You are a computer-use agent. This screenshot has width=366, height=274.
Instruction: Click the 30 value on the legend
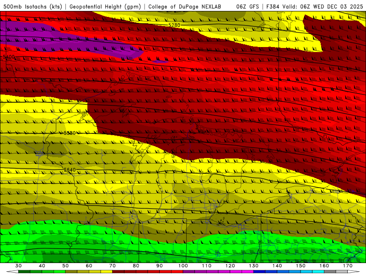coord(18,266)
